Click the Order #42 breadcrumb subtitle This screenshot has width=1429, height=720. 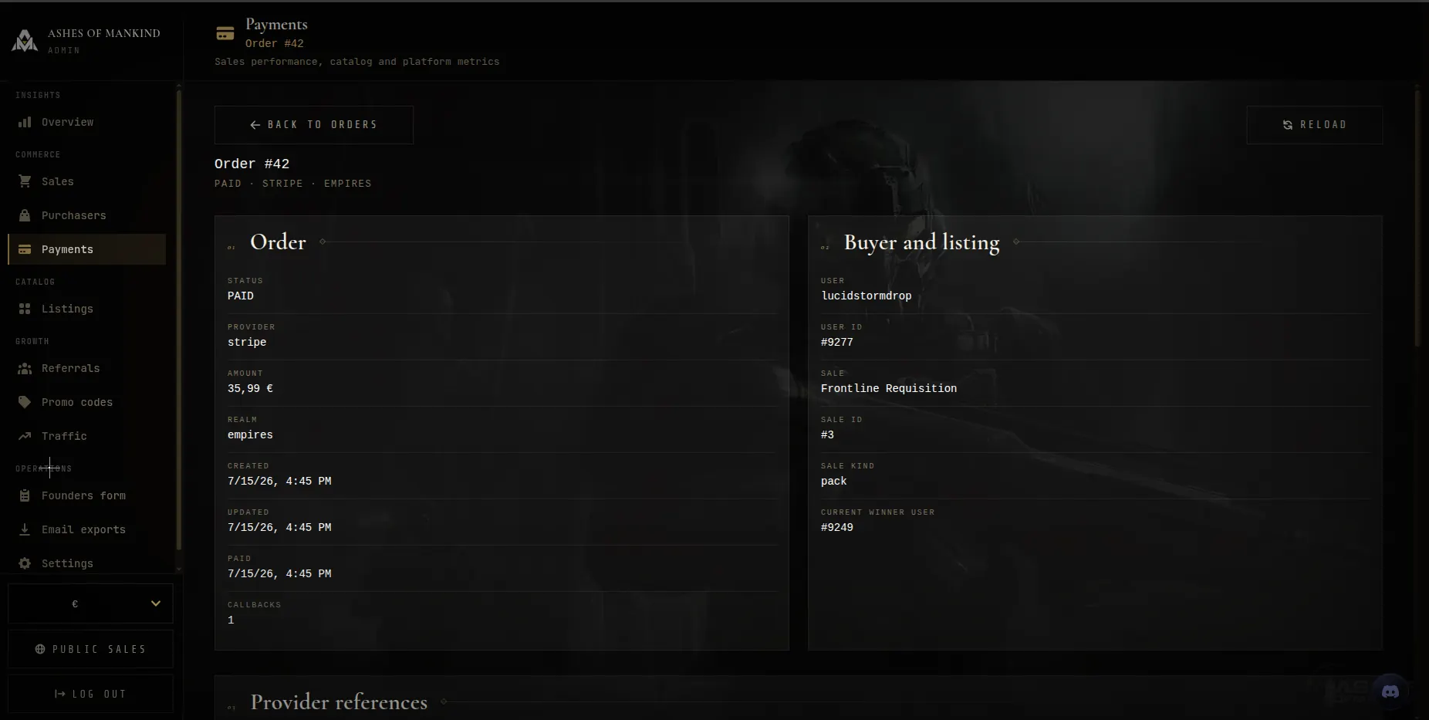point(275,43)
